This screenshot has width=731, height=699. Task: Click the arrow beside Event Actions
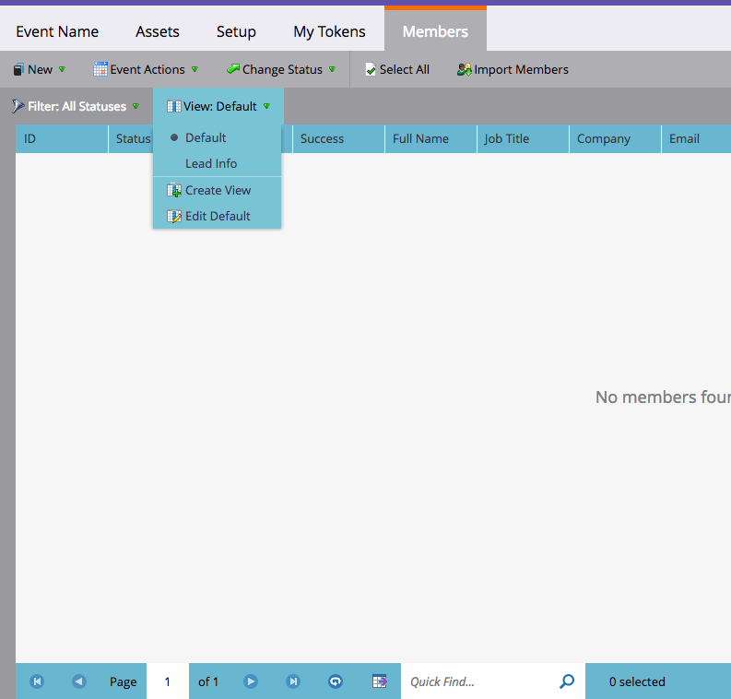click(x=195, y=69)
